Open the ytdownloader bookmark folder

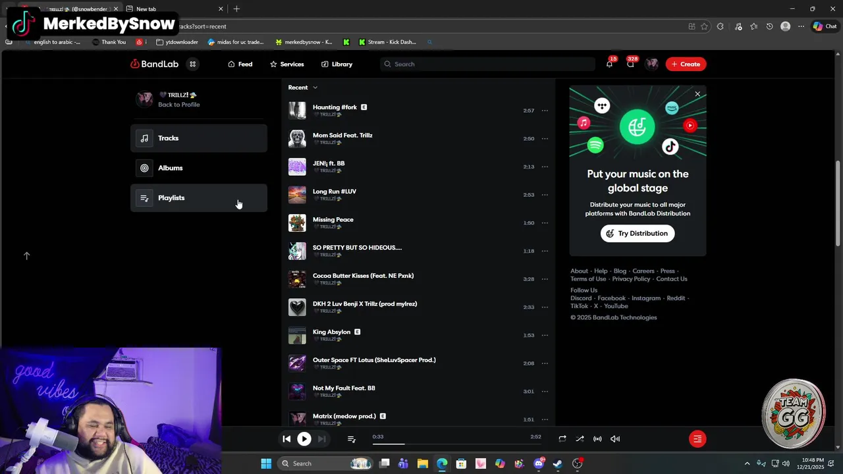coord(177,42)
